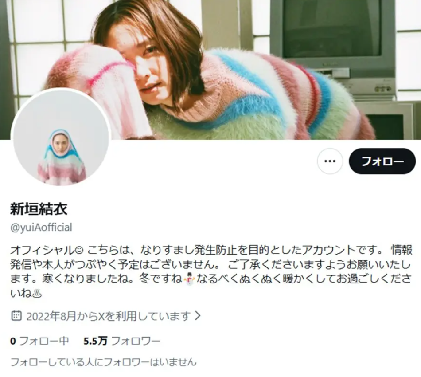Screen dimensions: 421x377
Task: Click the bold 0 following count
Action: click(x=13, y=341)
